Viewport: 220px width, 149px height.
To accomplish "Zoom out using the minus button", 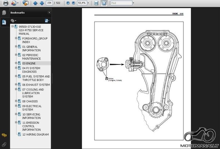I will 68,3.
